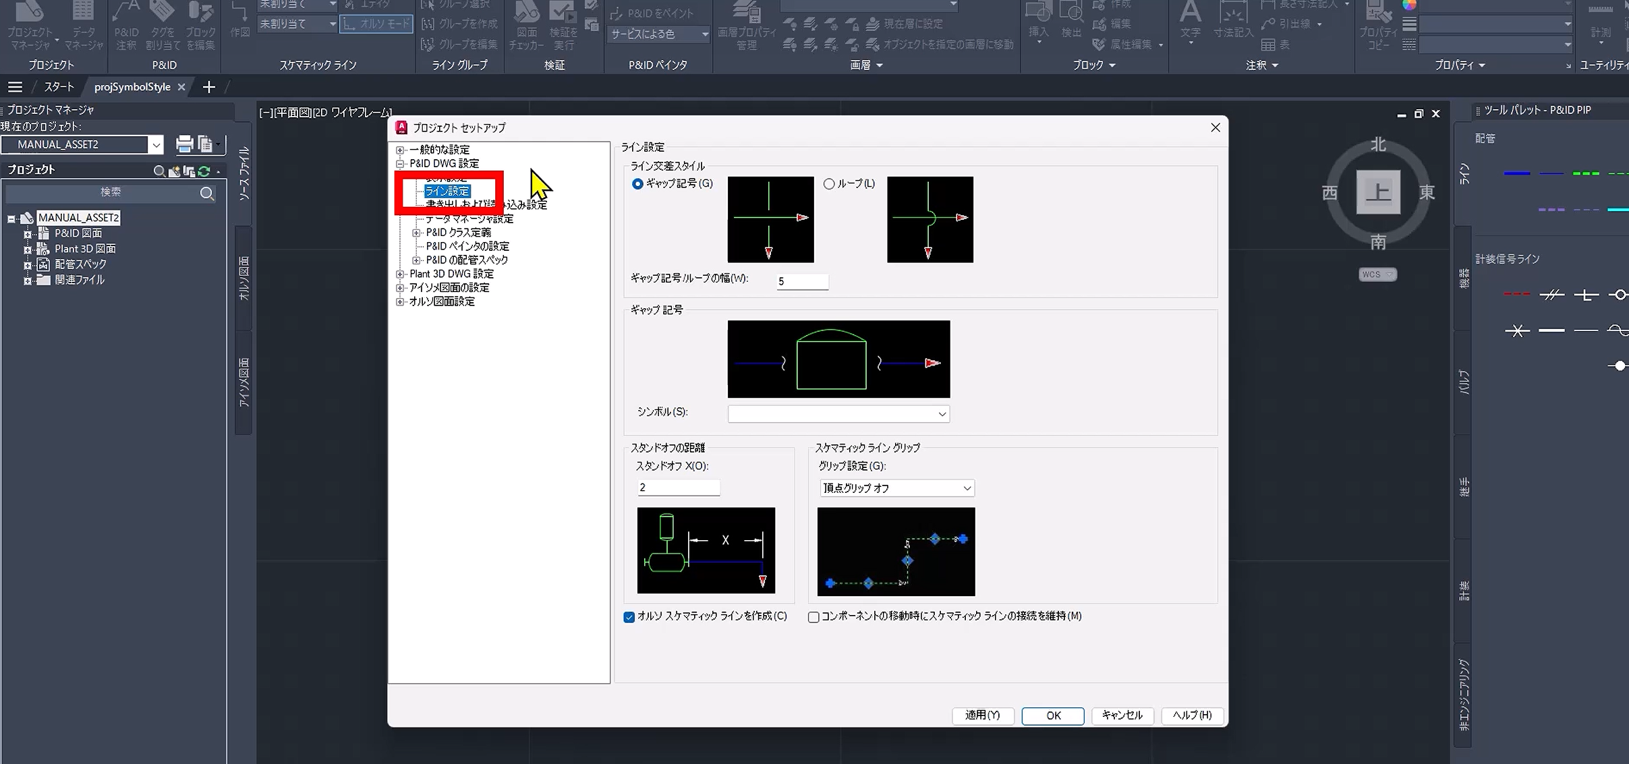Click the gap symbol loop width field
Viewport: 1629px width, 764px height.
click(x=801, y=281)
